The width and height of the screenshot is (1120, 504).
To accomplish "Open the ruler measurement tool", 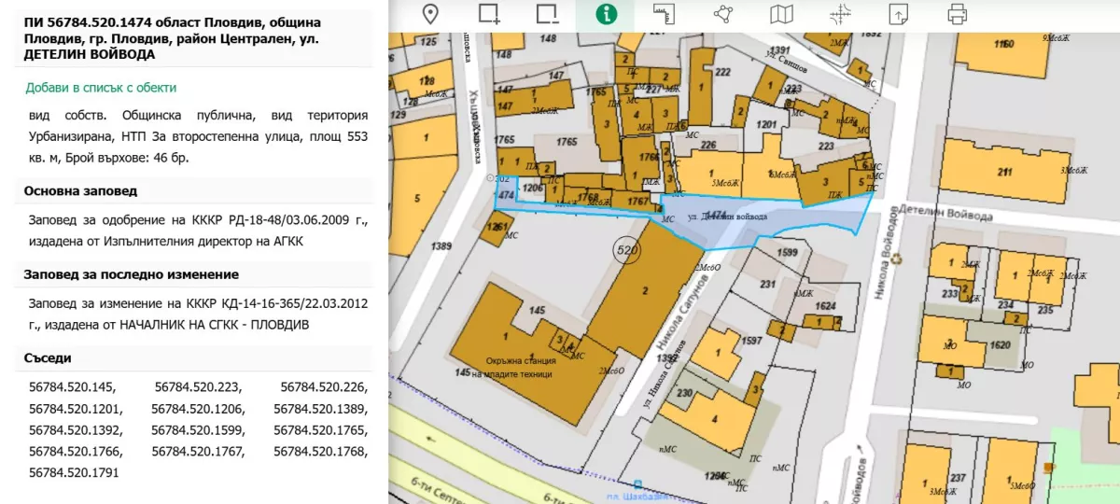I will point(664,14).
